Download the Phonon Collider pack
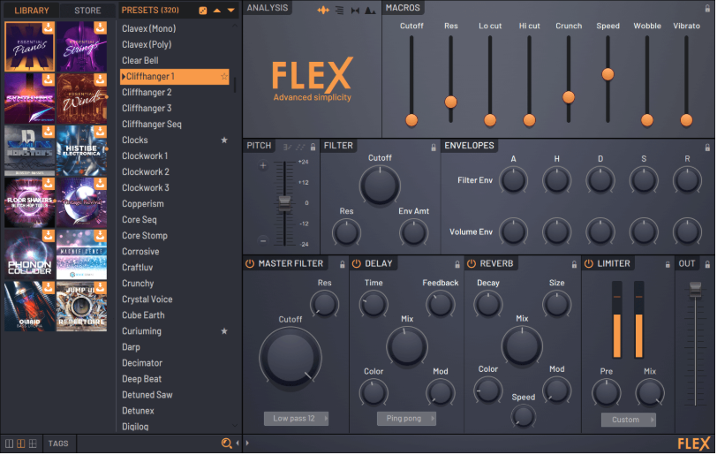 click(x=48, y=235)
